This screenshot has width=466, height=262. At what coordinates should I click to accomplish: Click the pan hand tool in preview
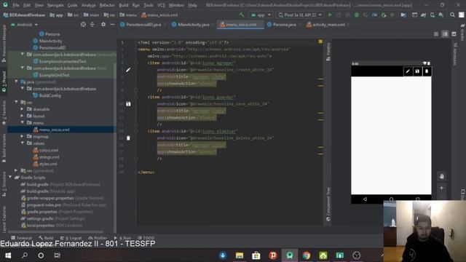pos(442,176)
